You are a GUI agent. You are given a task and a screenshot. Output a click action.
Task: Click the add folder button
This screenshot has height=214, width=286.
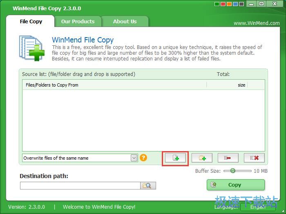pyautogui.click(x=202, y=158)
